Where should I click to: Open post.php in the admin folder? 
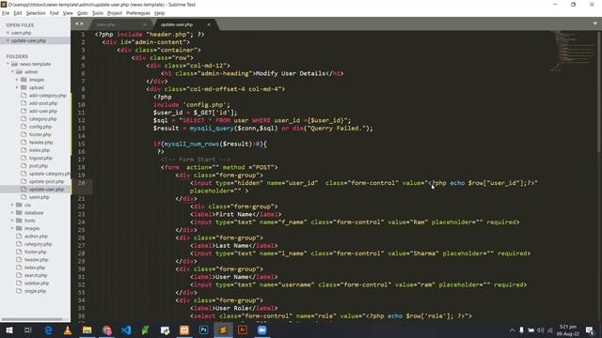39,166
